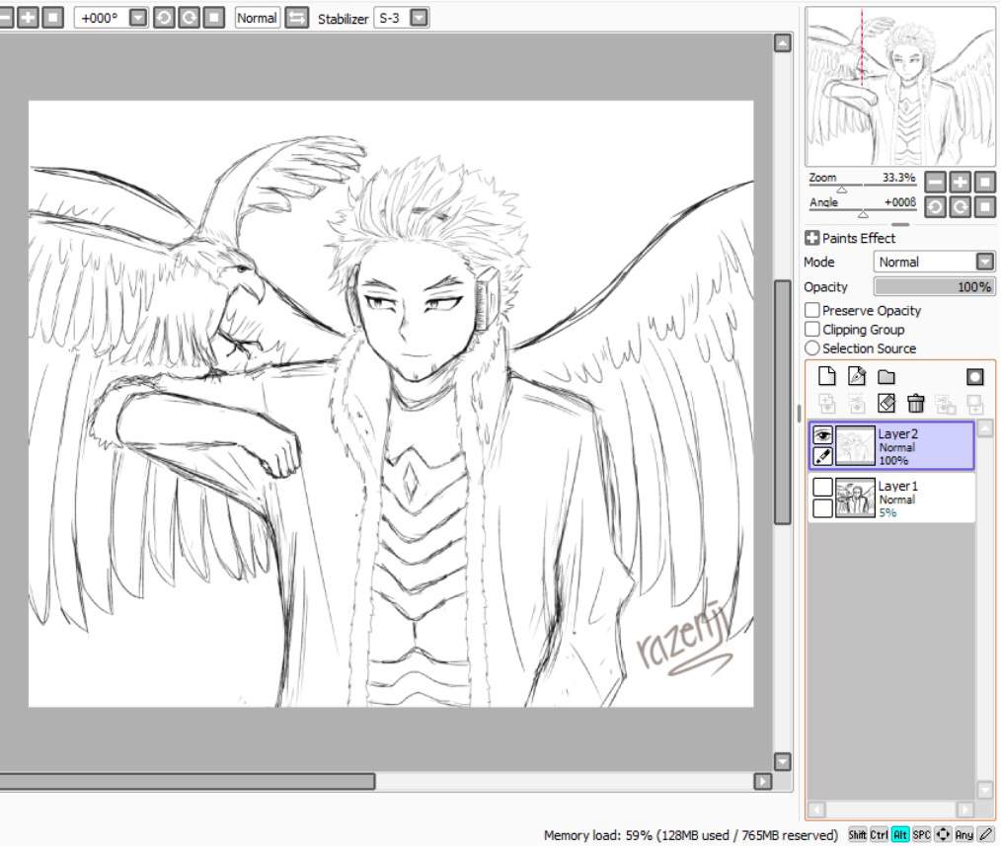The height and width of the screenshot is (846, 1001).
Task: Rotate counterclockwise button beside Angle slider
Action: (935, 207)
